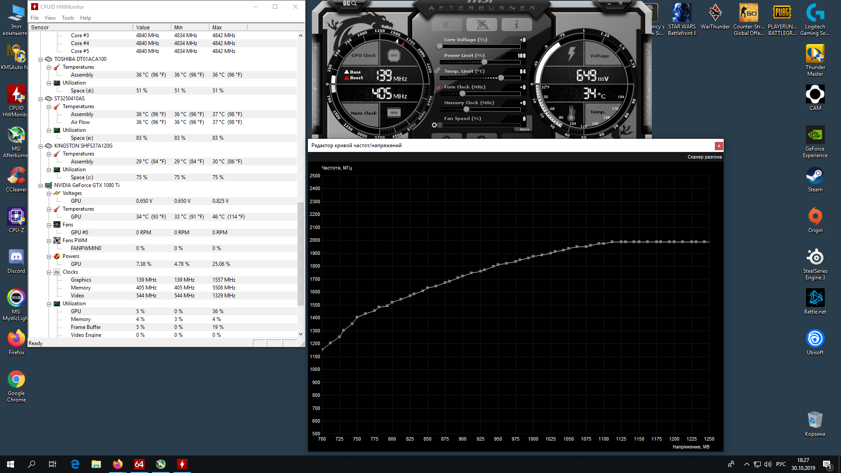Image resolution: width=841 pixels, height=473 pixels.
Task: Click the core clock curve bars icon
Action: click(x=438, y=87)
